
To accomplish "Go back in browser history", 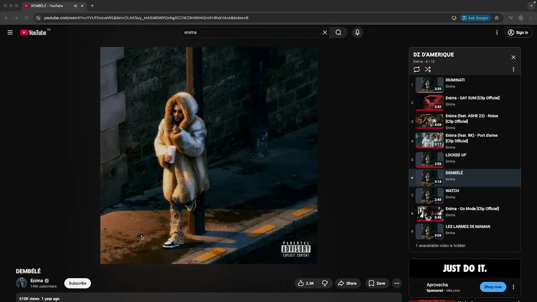I will click(6, 18).
